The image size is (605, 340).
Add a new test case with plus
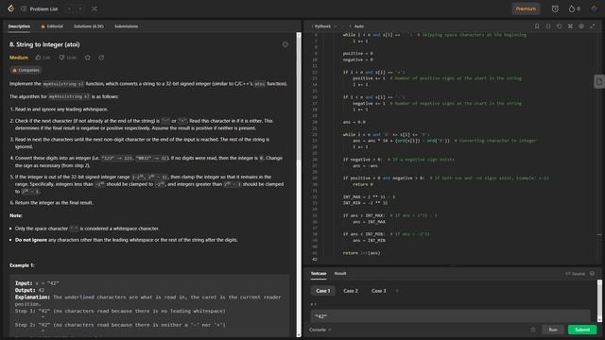click(397, 291)
